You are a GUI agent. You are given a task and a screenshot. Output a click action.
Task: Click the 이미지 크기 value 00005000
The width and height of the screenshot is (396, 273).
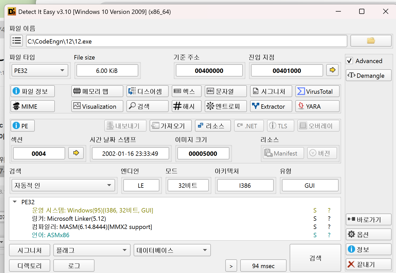tap(203, 153)
